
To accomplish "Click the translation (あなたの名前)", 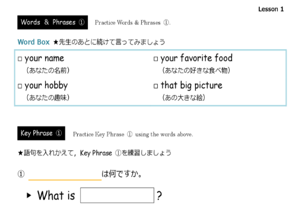I will click(48, 71).
